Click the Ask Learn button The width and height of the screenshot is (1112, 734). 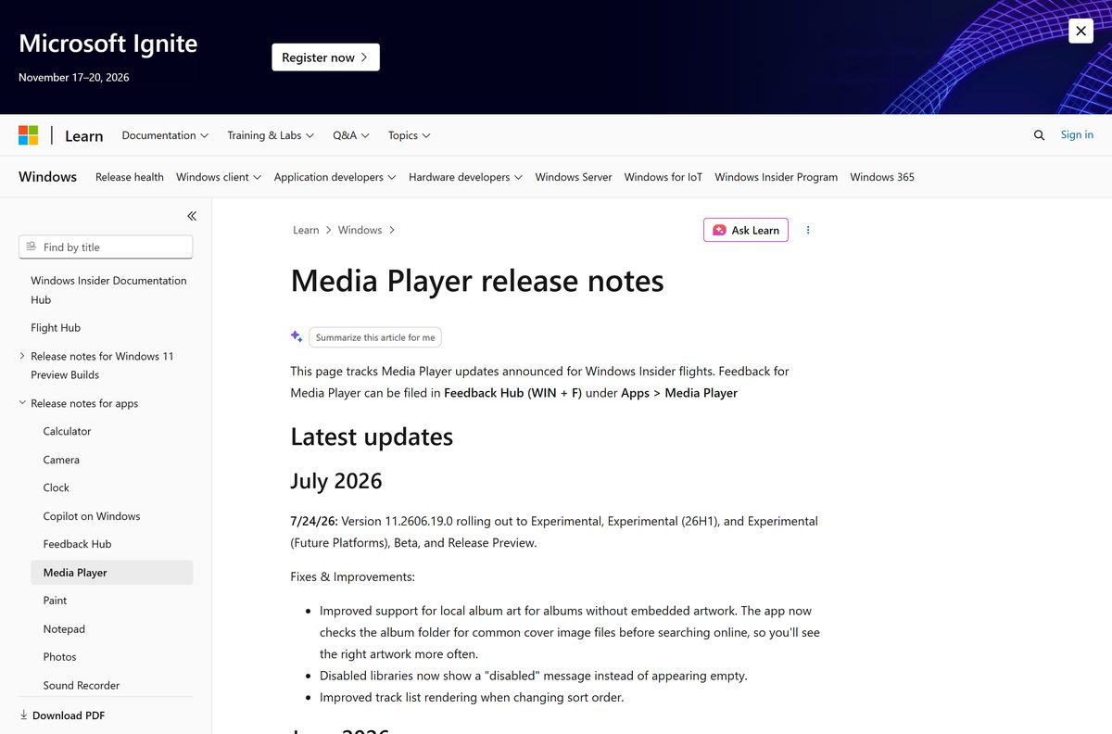[746, 230]
